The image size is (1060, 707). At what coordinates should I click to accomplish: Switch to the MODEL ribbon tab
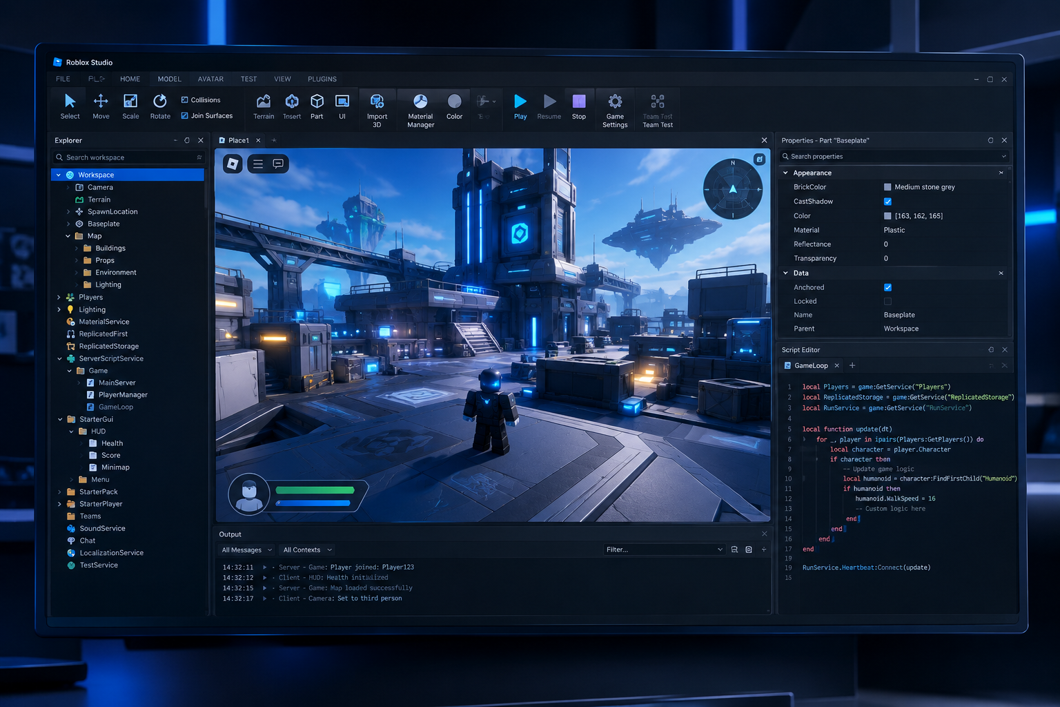point(169,79)
